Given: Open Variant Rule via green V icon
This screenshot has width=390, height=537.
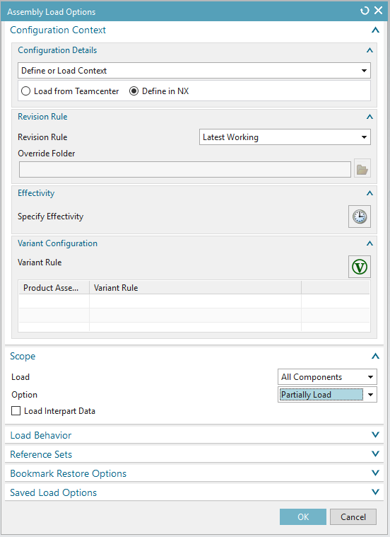Looking at the screenshot, I should click(360, 267).
